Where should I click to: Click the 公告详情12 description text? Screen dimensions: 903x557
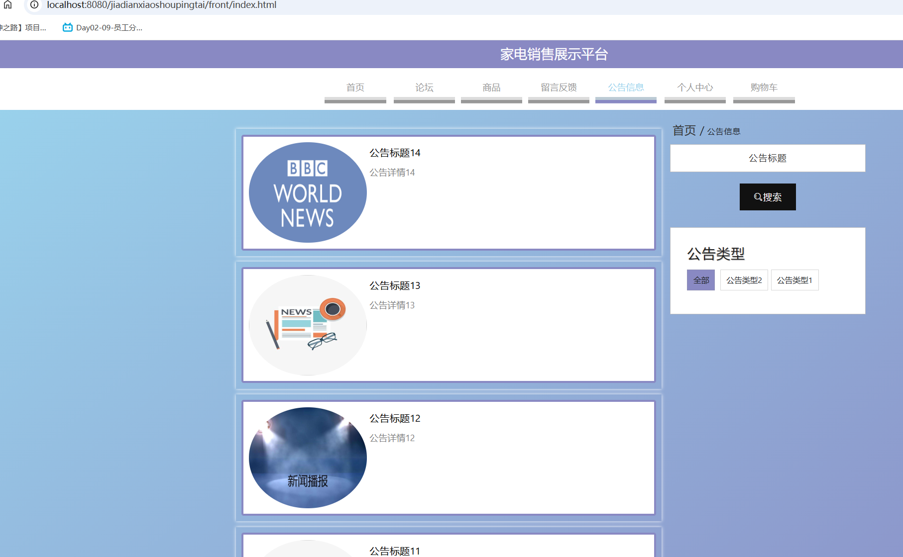point(392,438)
